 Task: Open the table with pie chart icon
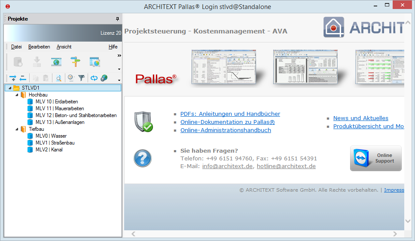coord(95,62)
